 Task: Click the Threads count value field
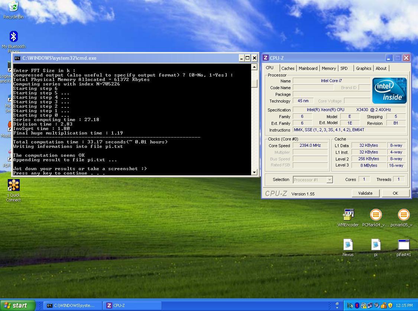399,179
